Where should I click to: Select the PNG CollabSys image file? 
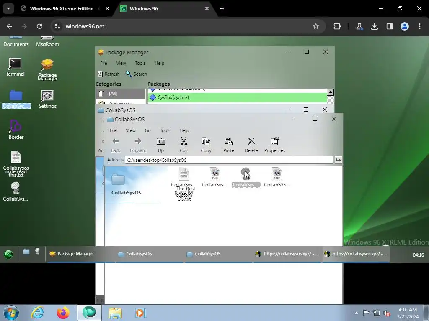pos(214,177)
